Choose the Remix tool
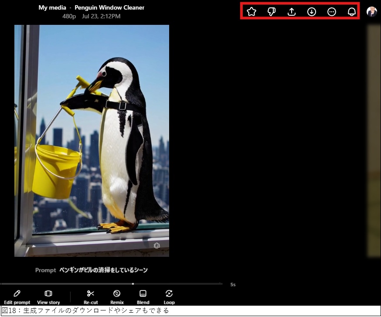The width and height of the screenshot is (381, 317). coord(117,297)
